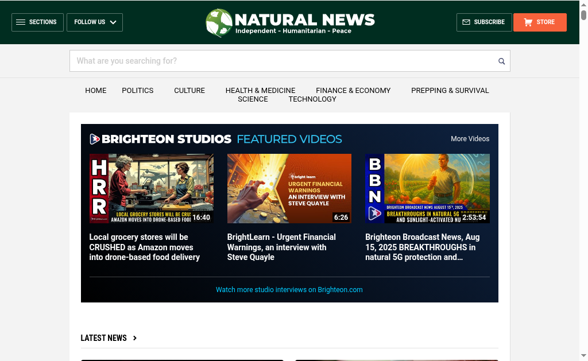Click the page scrollbar down arrow
Image resolution: width=588 pixels, height=361 pixels.
[583, 355]
